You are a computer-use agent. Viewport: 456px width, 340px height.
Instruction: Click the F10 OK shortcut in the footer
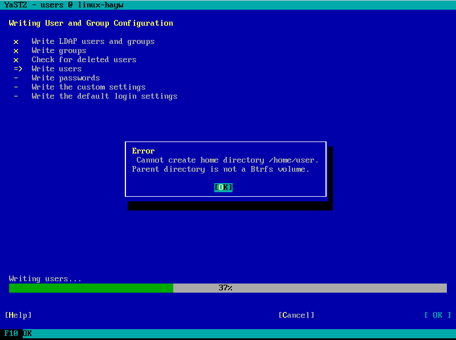[x=18, y=334]
